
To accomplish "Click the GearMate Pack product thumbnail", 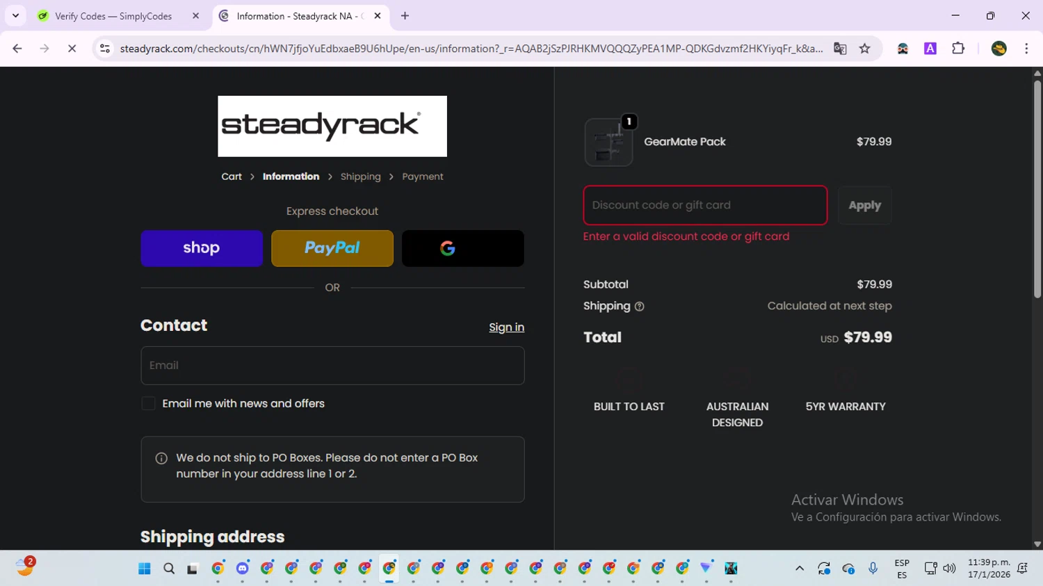I will [x=608, y=142].
